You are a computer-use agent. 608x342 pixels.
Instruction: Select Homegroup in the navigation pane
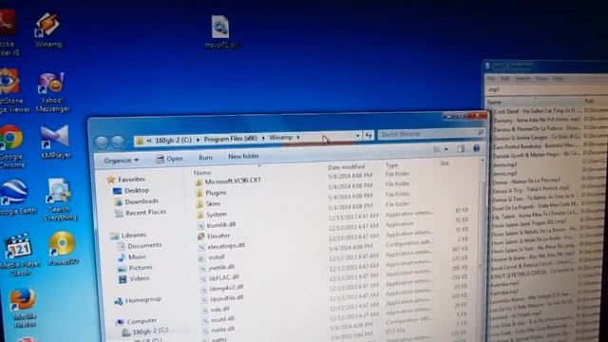[138, 300]
